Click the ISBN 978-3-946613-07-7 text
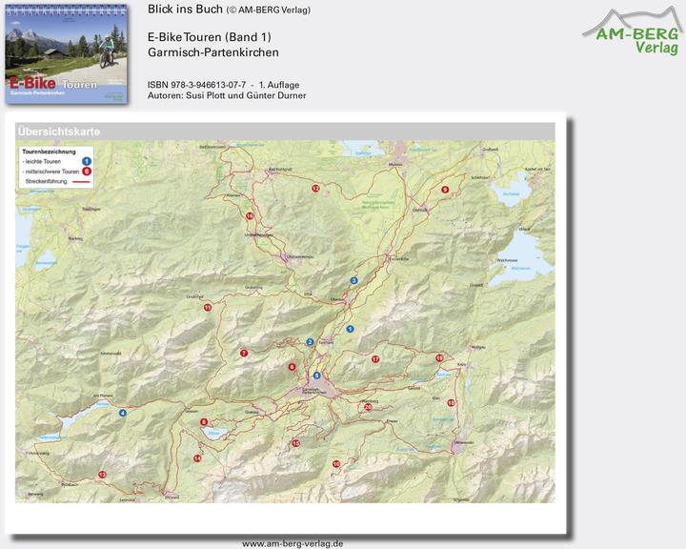686x549 pixels. (x=197, y=85)
